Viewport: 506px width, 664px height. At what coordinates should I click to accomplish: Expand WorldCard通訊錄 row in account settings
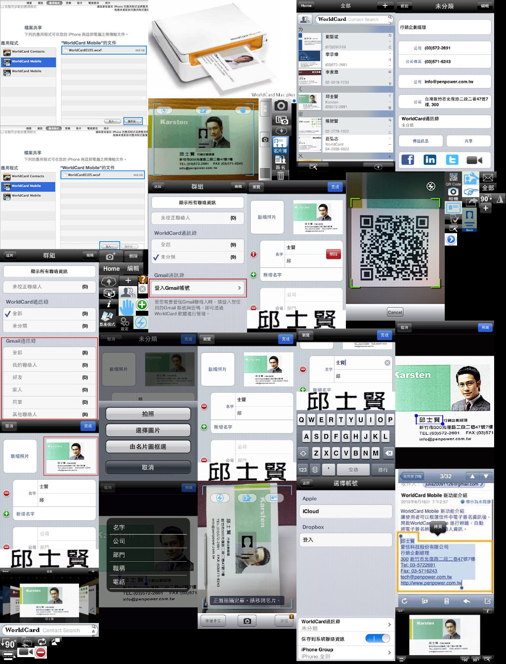click(389, 625)
